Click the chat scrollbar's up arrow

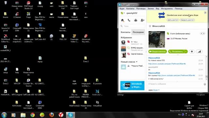point(206,57)
